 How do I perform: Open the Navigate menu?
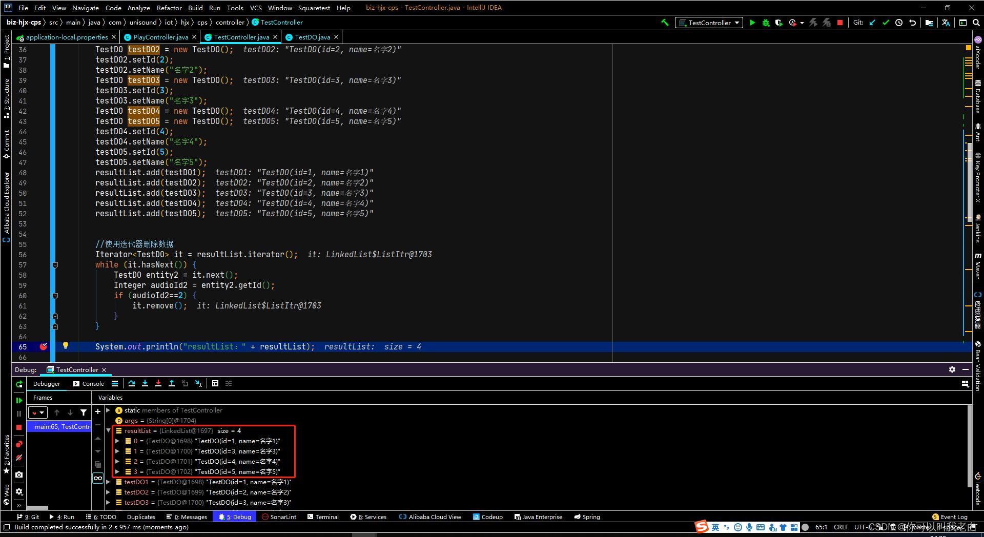(85, 8)
